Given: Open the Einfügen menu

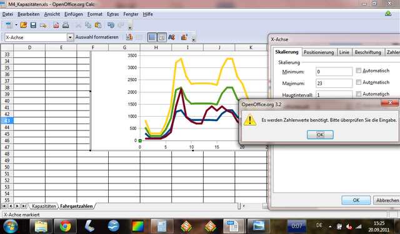Looking at the screenshot, I should coord(74,14).
